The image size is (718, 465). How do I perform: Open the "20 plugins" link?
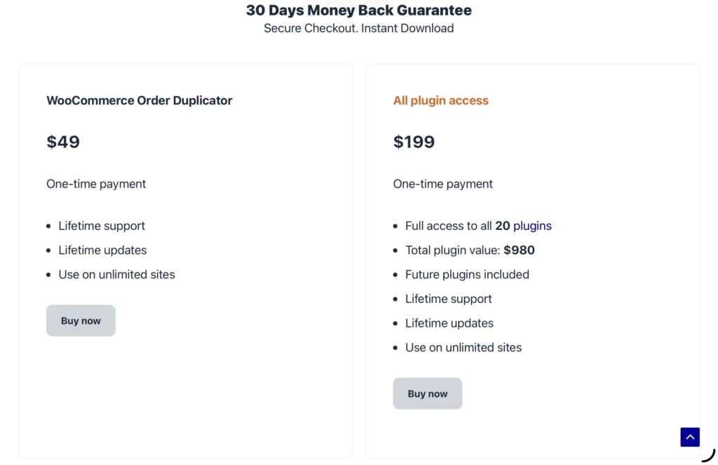click(x=524, y=226)
